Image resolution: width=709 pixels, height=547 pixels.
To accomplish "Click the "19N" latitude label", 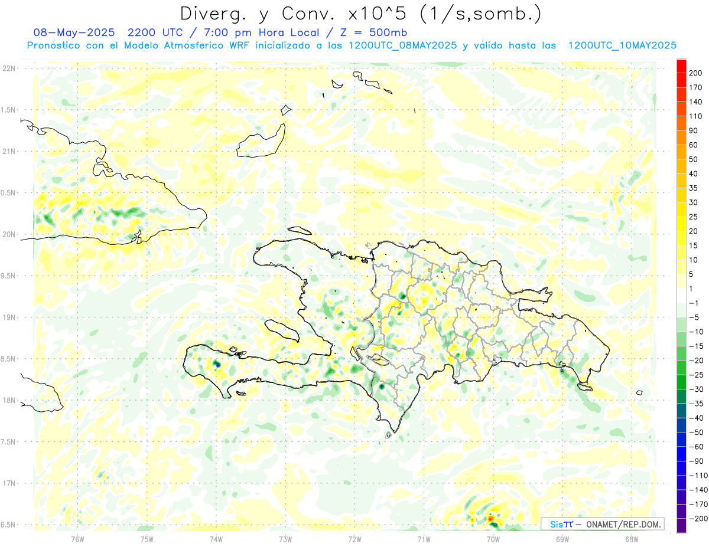I will [8, 317].
